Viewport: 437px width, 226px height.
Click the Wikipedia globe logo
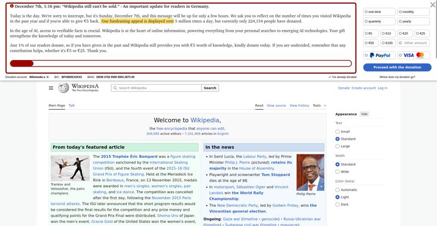point(64,88)
